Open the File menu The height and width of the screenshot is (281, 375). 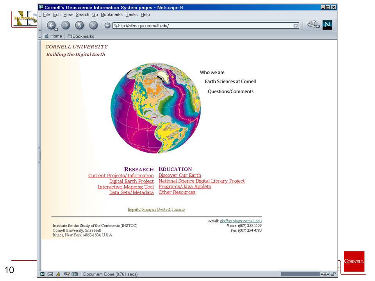[46, 14]
